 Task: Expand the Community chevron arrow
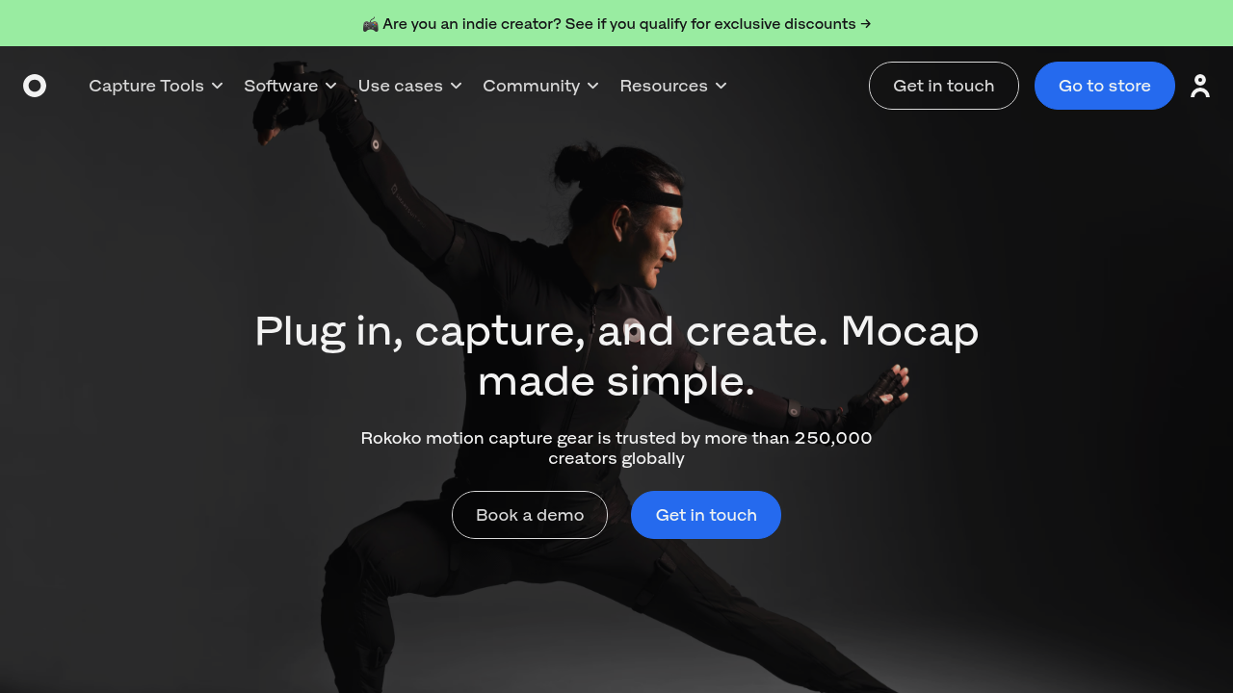pos(593,86)
